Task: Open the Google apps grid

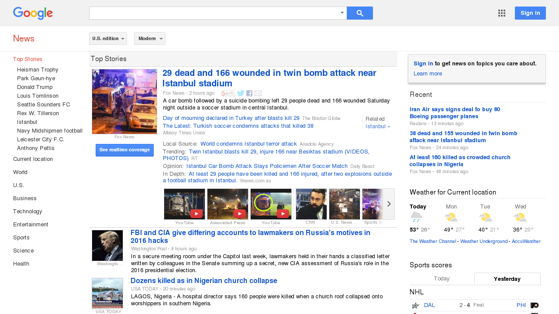Action: click(x=502, y=13)
